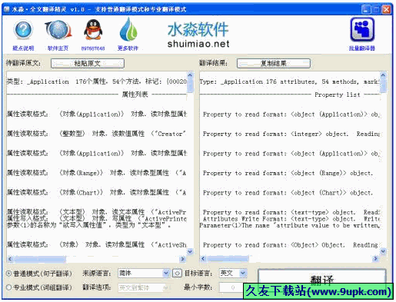Image resolution: width=396 pixels, height=302 pixels.
Task: Click the paste source text button
Action: pos(88,63)
